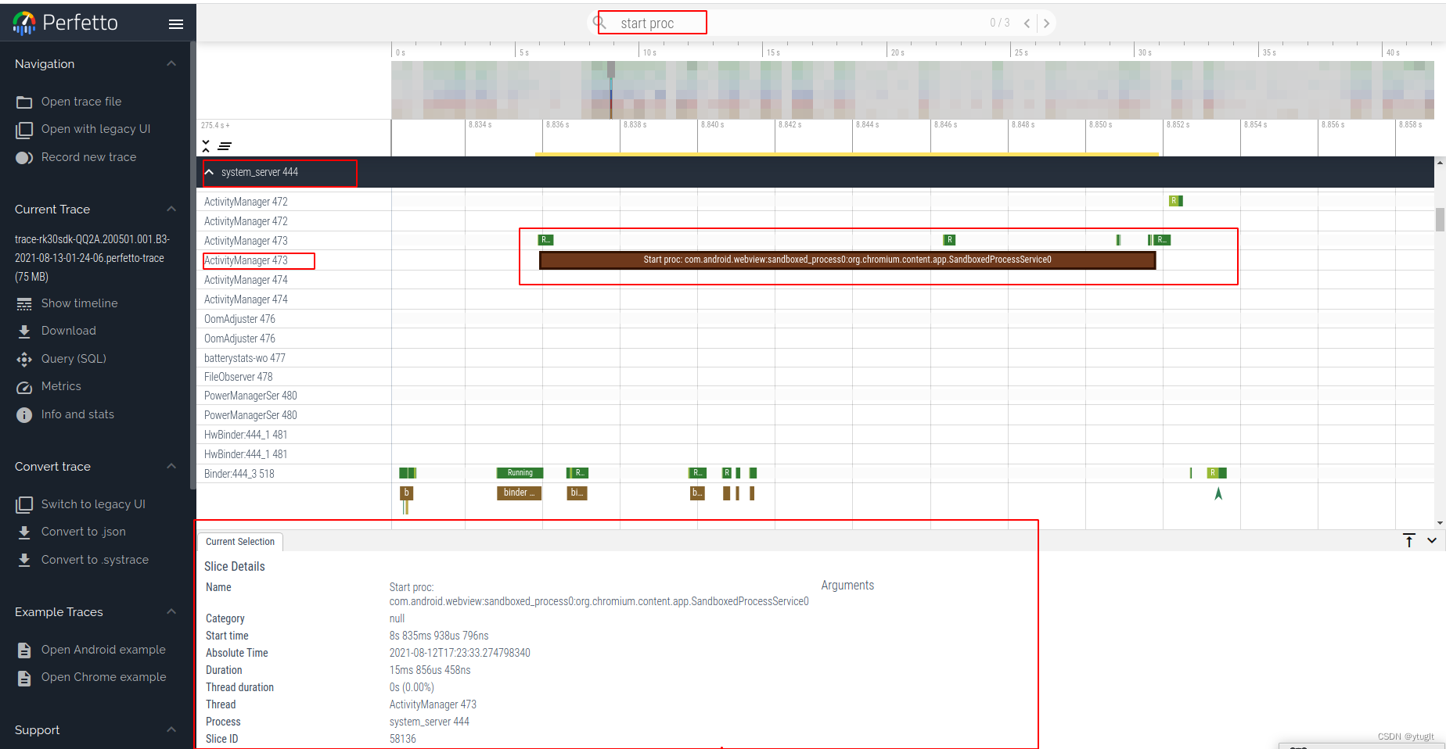The image size is (1446, 749).
Task: Click the Switch to legacy UI icon
Action: coord(24,505)
